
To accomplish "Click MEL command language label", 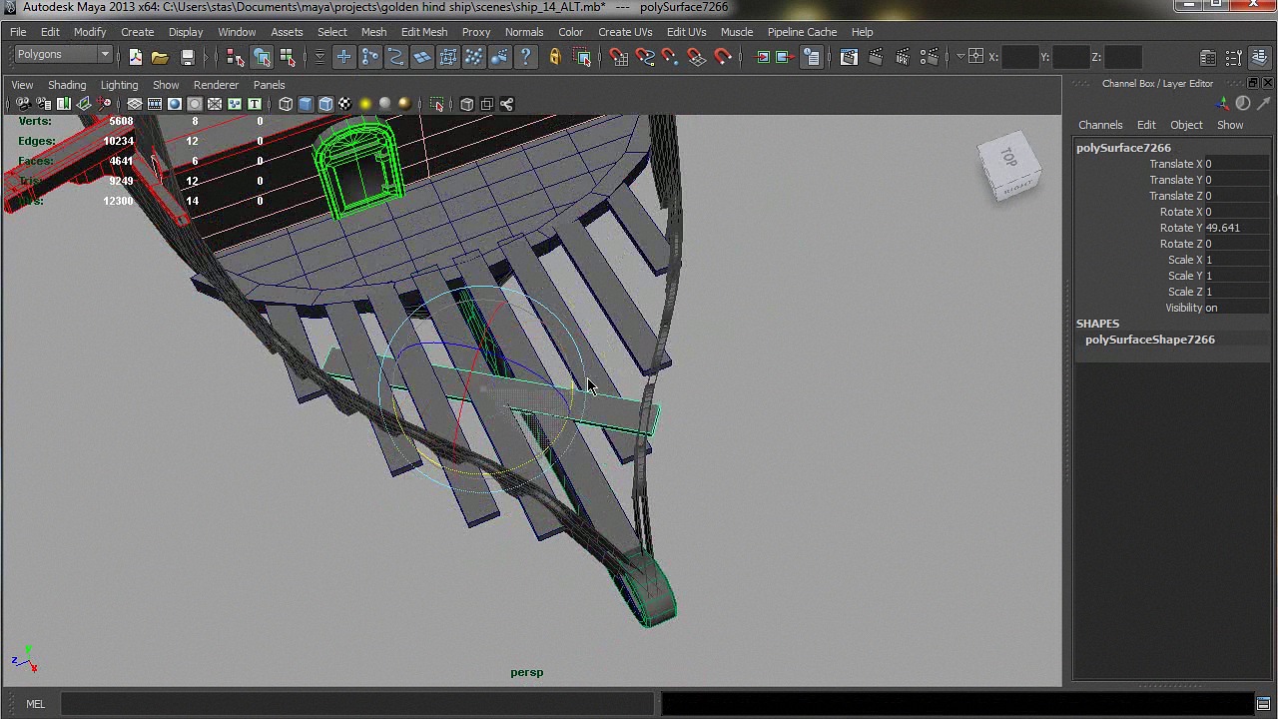I will tap(35, 704).
